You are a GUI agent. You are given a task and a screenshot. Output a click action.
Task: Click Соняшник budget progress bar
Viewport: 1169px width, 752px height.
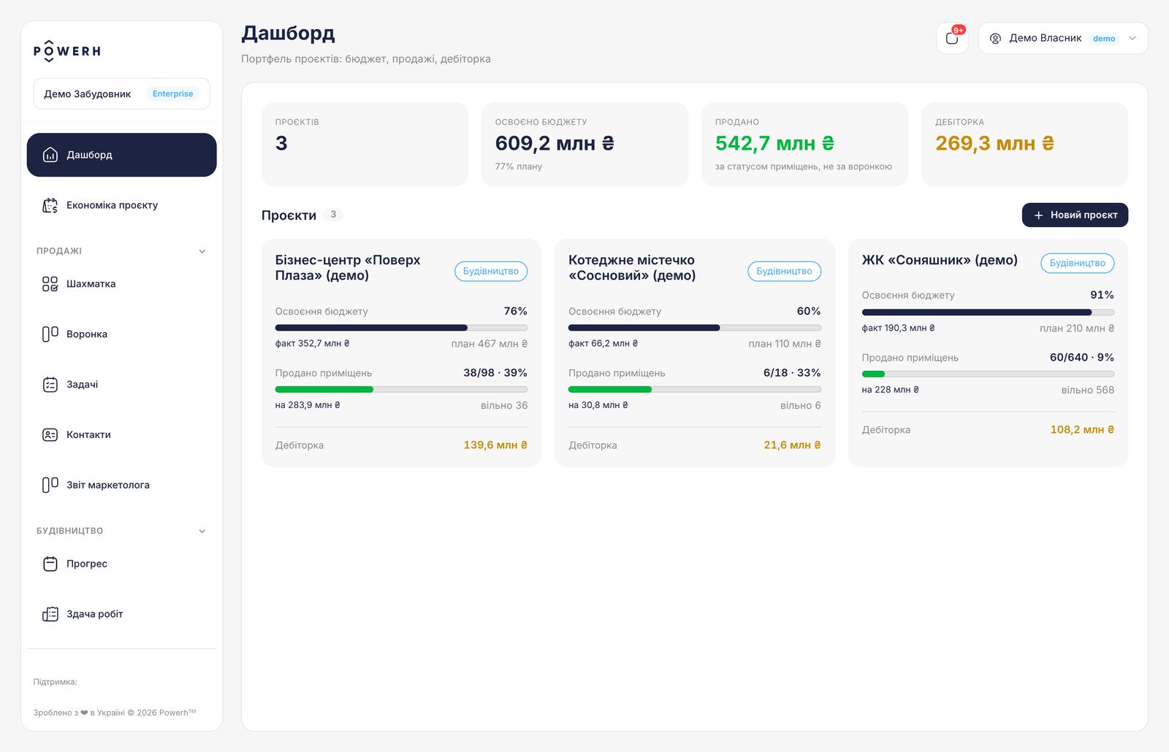click(988, 312)
